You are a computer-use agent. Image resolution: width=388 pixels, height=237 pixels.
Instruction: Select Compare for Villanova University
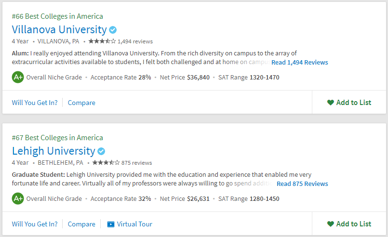tap(81, 103)
